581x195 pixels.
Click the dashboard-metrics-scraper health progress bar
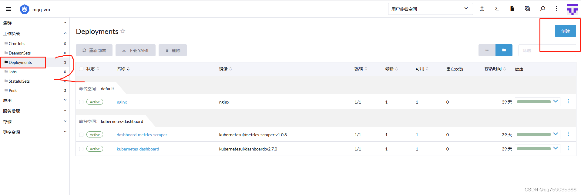tap(534, 134)
